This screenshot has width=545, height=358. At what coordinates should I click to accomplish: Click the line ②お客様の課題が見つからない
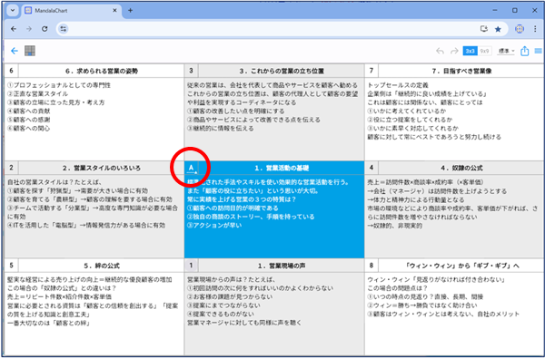230,297
